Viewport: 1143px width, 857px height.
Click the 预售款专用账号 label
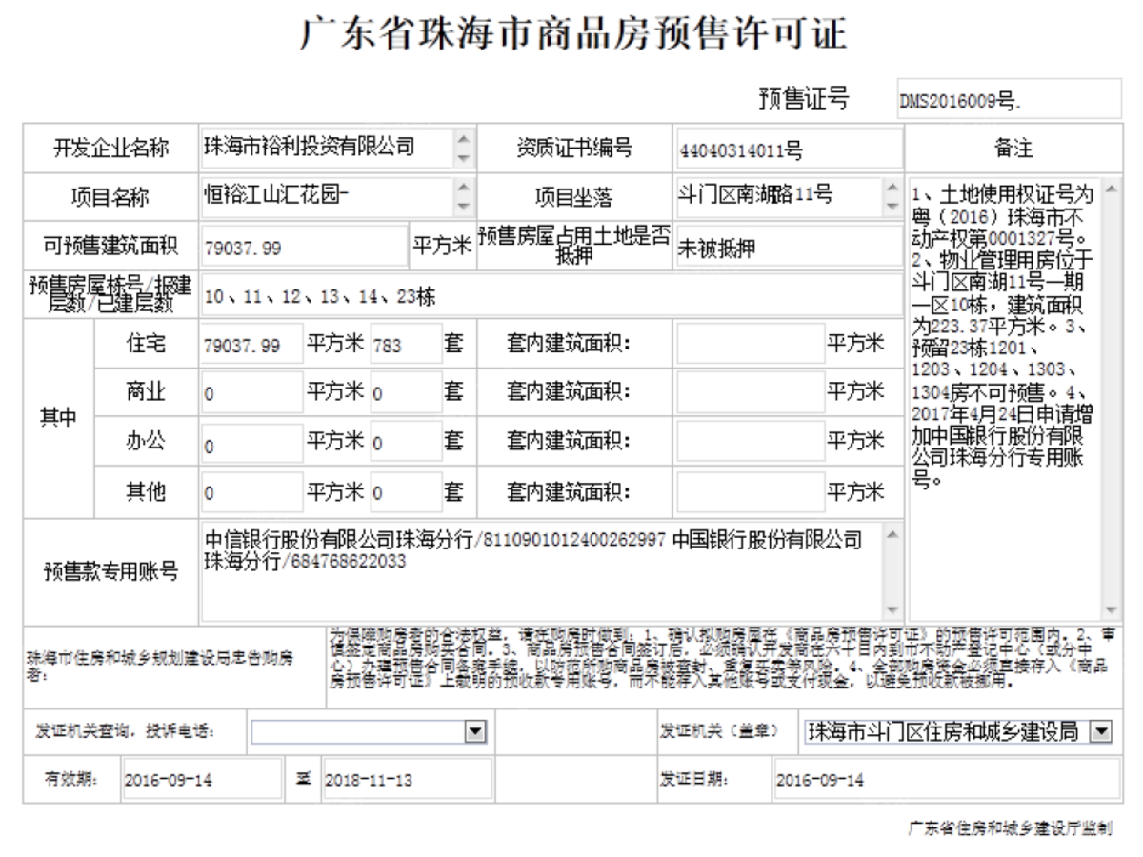(110, 572)
